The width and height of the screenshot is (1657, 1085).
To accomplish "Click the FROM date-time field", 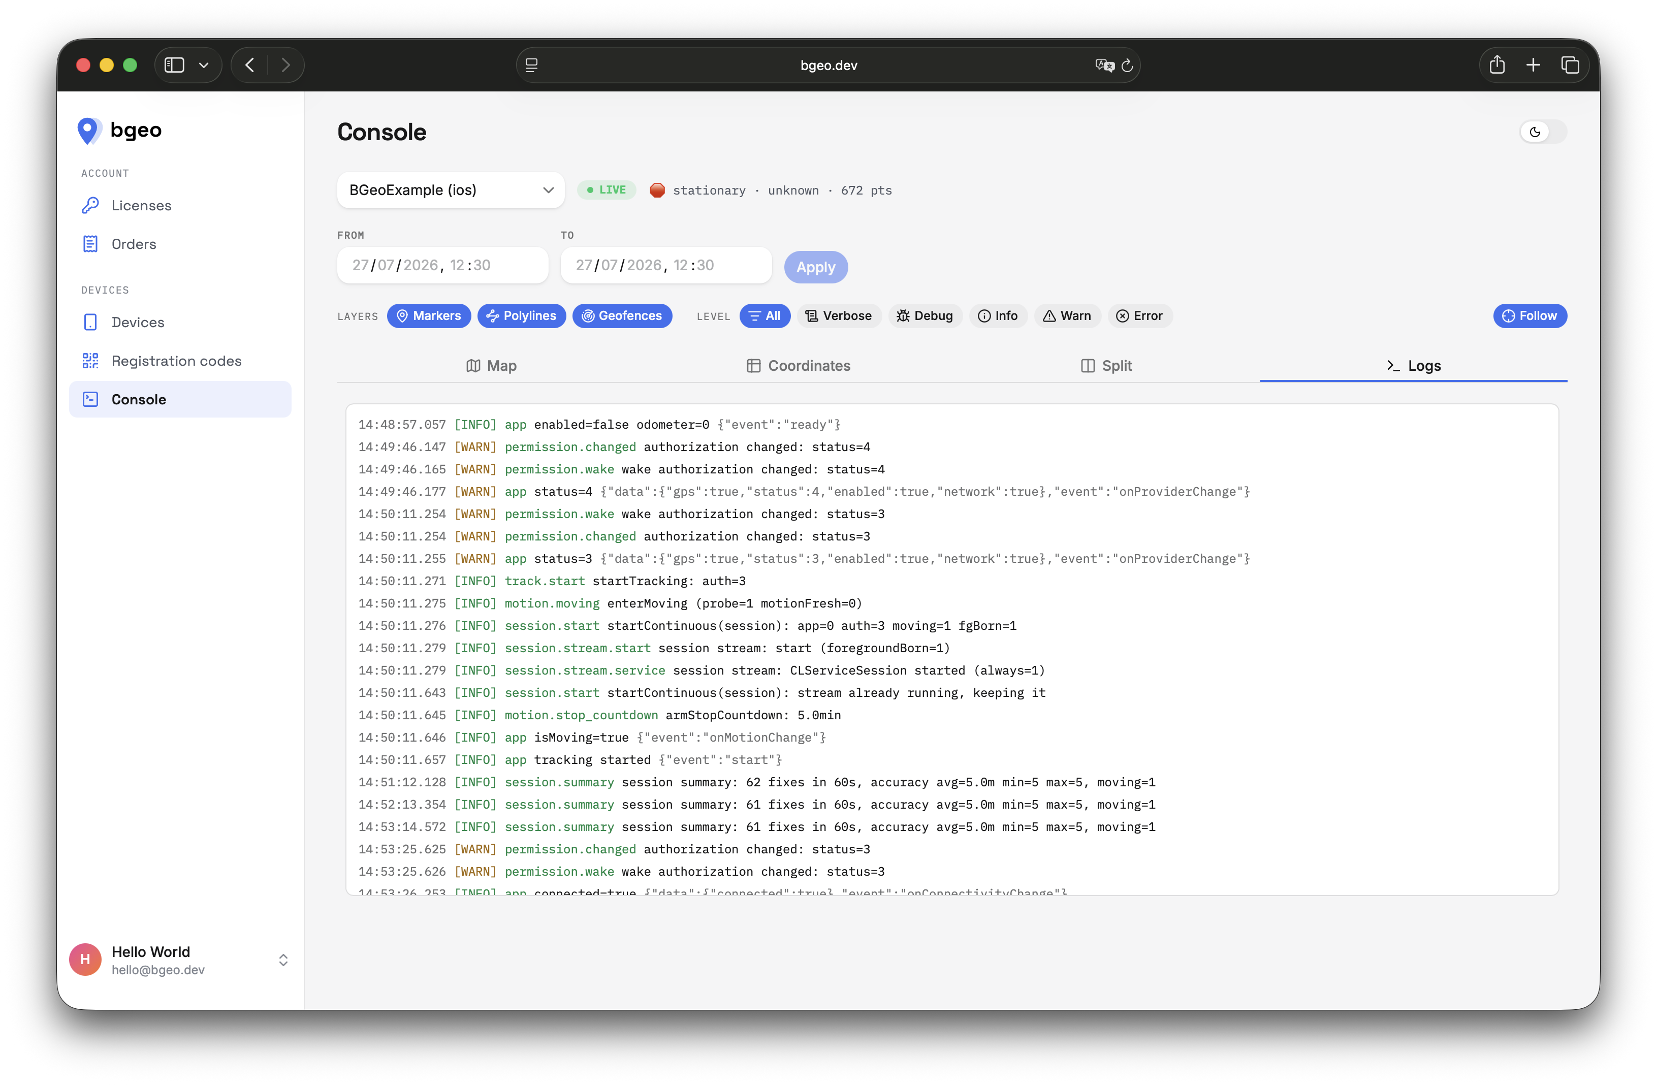I will [x=443, y=265].
